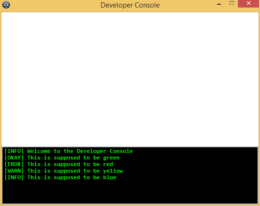Viewport: 260px width, 206px height.
Task: Click the [OKAY] tag in the log
Action: tap(14, 158)
